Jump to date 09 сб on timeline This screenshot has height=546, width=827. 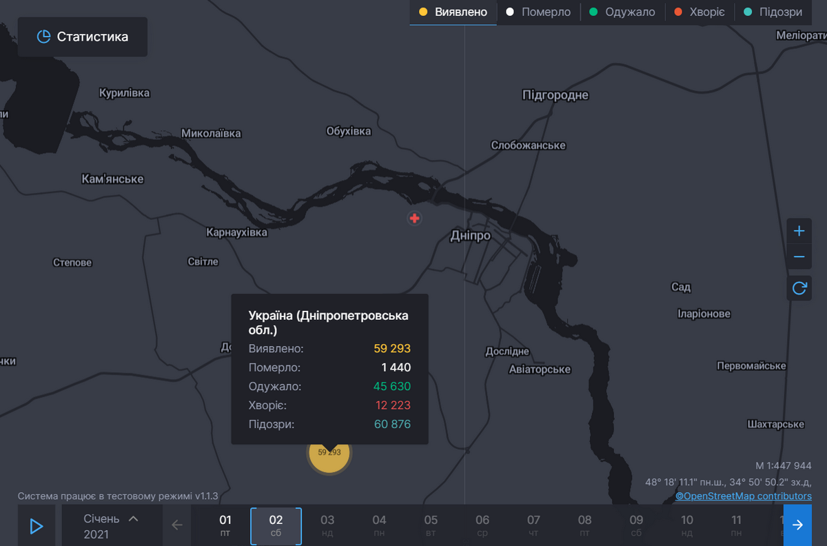point(636,525)
